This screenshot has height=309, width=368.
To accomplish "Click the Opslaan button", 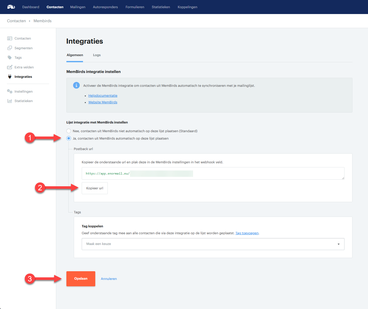I will (x=81, y=279).
